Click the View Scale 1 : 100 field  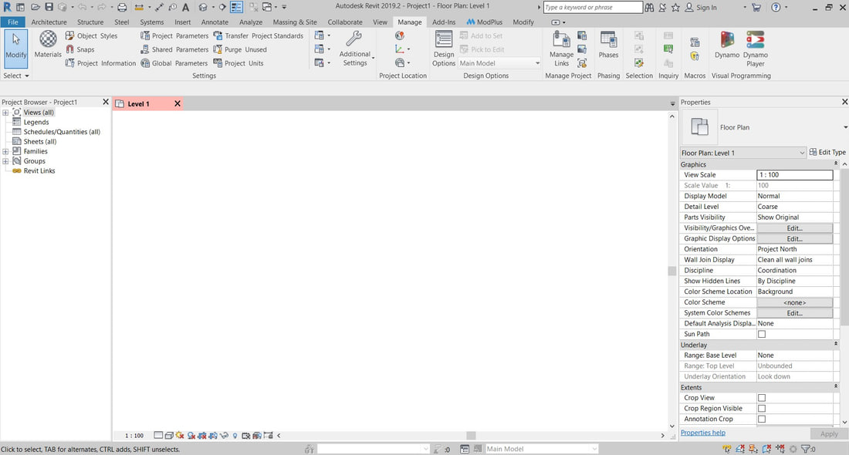[x=794, y=175]
